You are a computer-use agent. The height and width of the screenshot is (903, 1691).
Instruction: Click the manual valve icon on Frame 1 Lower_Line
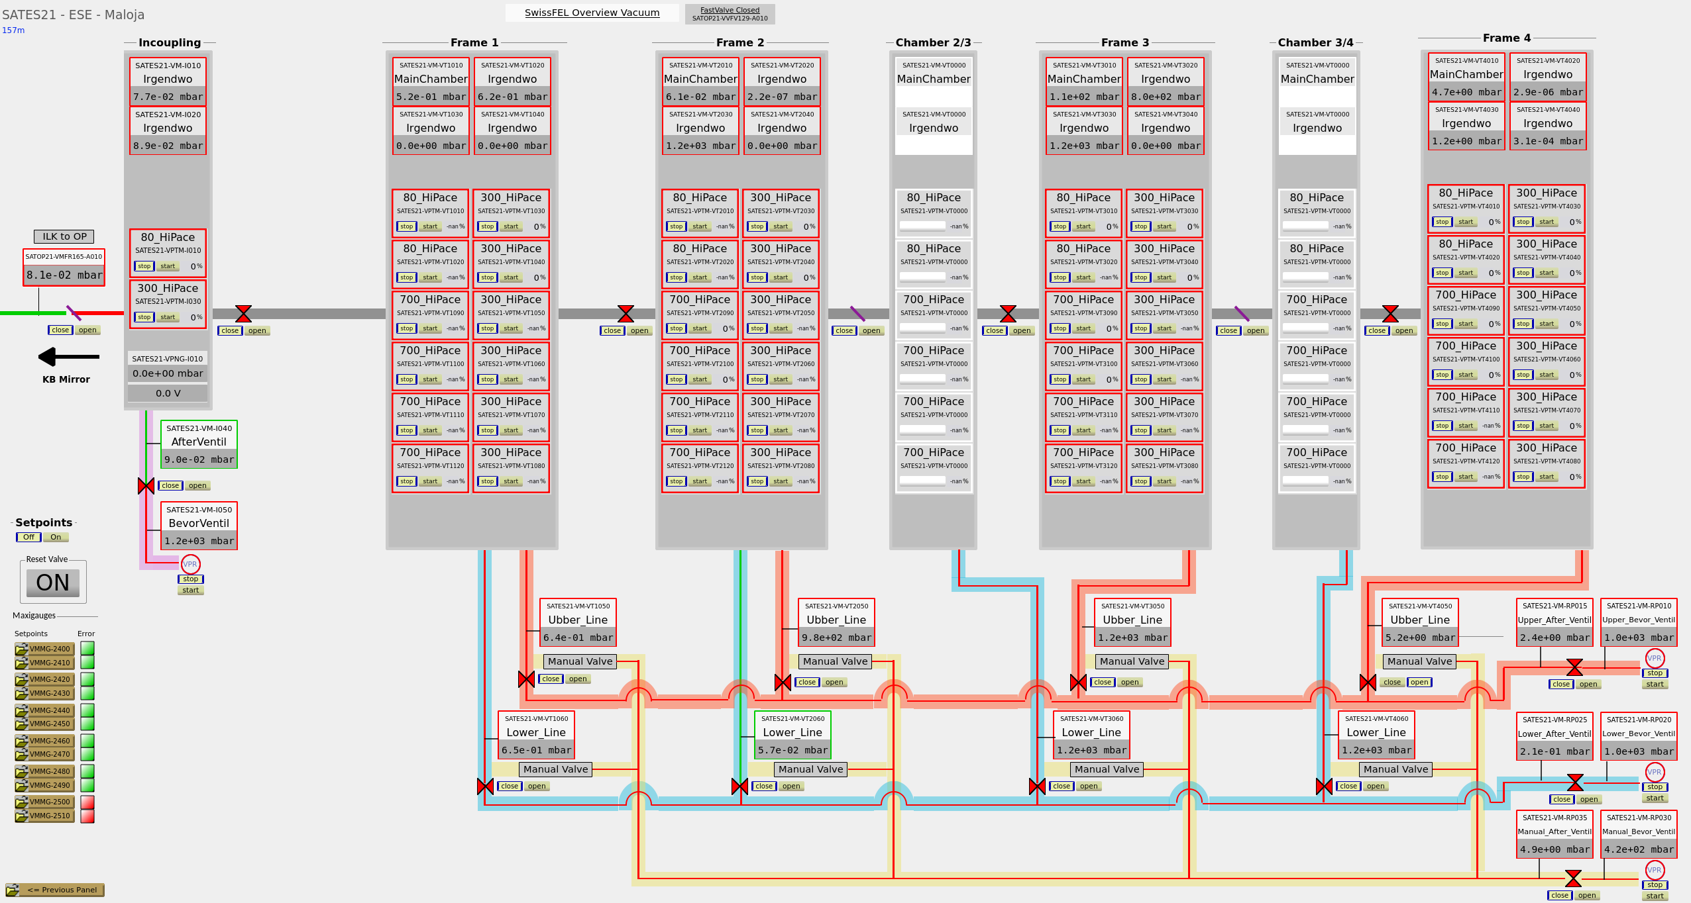(x=485, y=786)
